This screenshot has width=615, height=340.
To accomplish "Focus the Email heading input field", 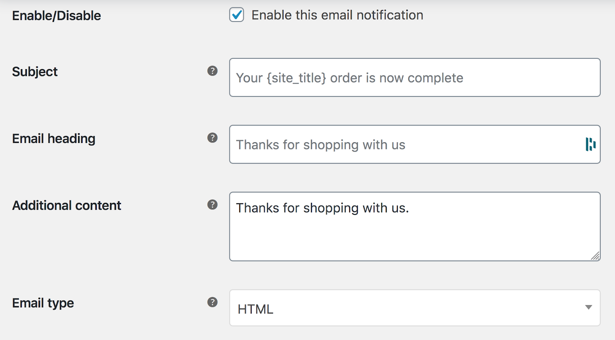I will (x=480, y=144).
